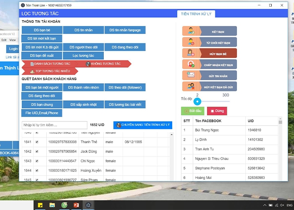Open the Edit menu in the background window
Screen dimensions: 294x210
(x=4, y=40)
